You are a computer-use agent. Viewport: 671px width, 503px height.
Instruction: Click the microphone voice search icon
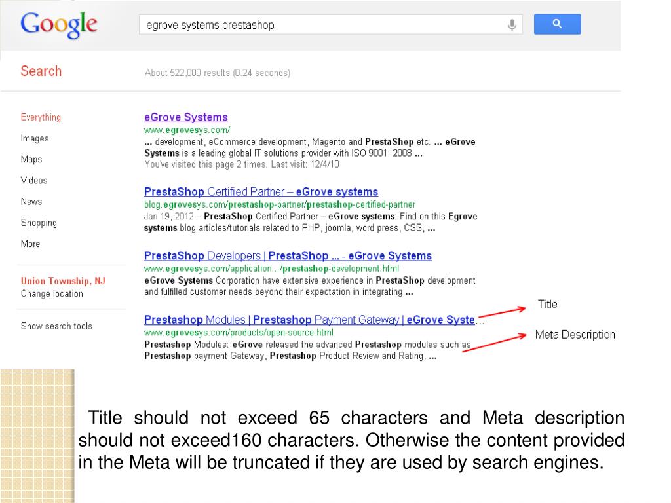[x=512, y=25]
